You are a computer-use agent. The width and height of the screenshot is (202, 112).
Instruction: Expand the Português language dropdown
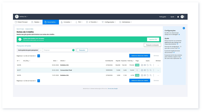pyautogui.click(x=164, y=17)
